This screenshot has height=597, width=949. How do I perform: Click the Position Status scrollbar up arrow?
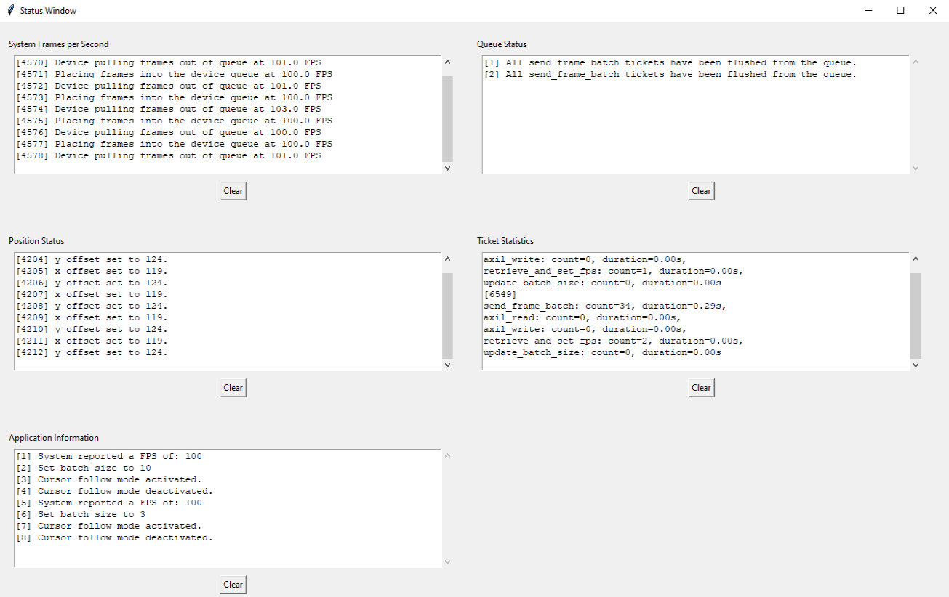pos(447,259)
